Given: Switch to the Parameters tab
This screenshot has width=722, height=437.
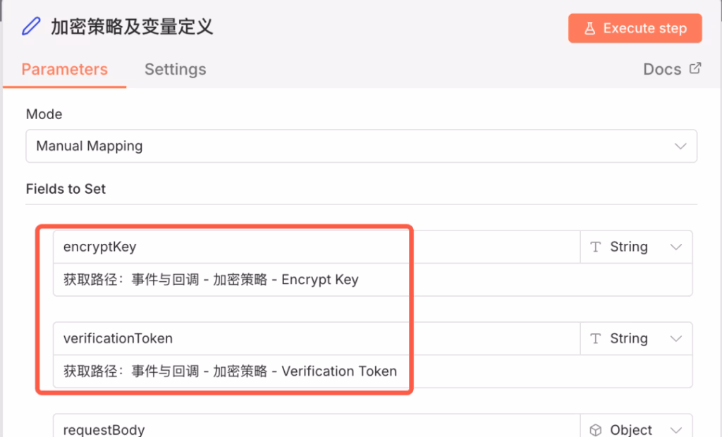Looking at the screenshot, I should tap(65, 70).
